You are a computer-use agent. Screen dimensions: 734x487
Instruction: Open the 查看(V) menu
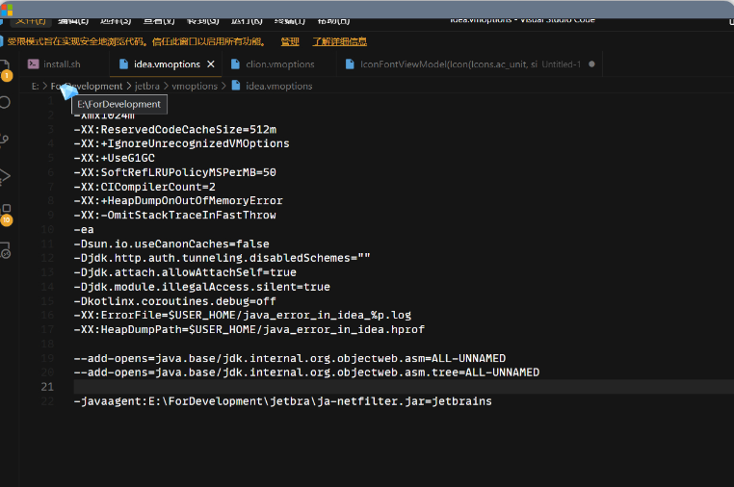[159, 20]
